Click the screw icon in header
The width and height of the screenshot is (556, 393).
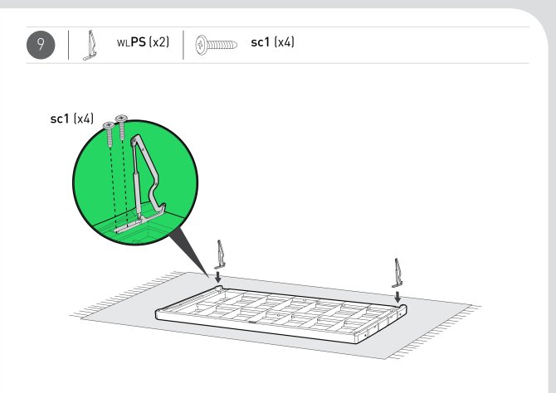tap(216, 45)
